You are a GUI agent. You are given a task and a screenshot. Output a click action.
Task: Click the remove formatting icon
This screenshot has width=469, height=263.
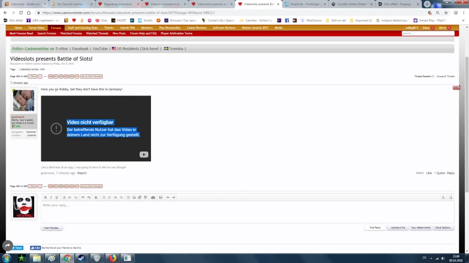[443, 197]
